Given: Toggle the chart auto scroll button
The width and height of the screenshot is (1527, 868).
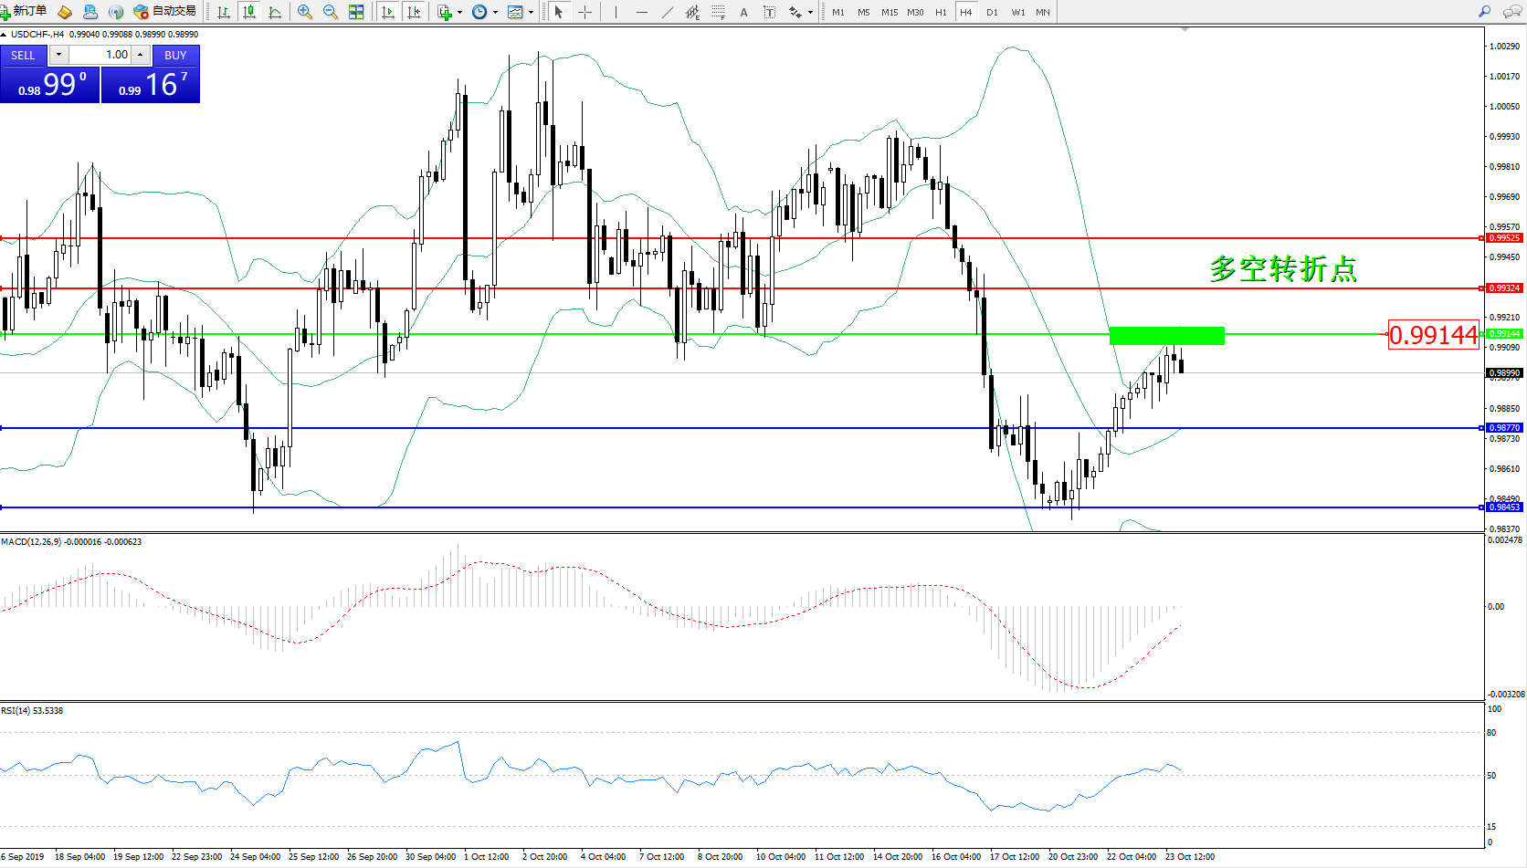Looking at the screenshot, I should tap(388, 12).
